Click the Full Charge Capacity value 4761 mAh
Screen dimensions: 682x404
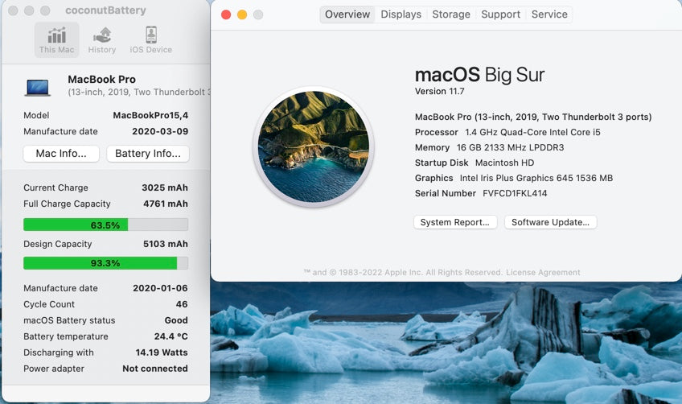coord(166,204)
